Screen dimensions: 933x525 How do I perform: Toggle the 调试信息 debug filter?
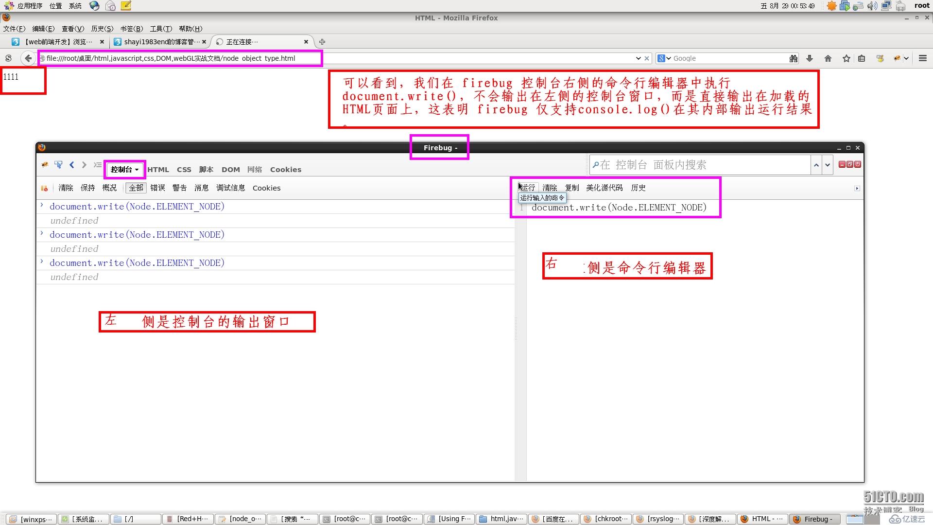[231, 188]
